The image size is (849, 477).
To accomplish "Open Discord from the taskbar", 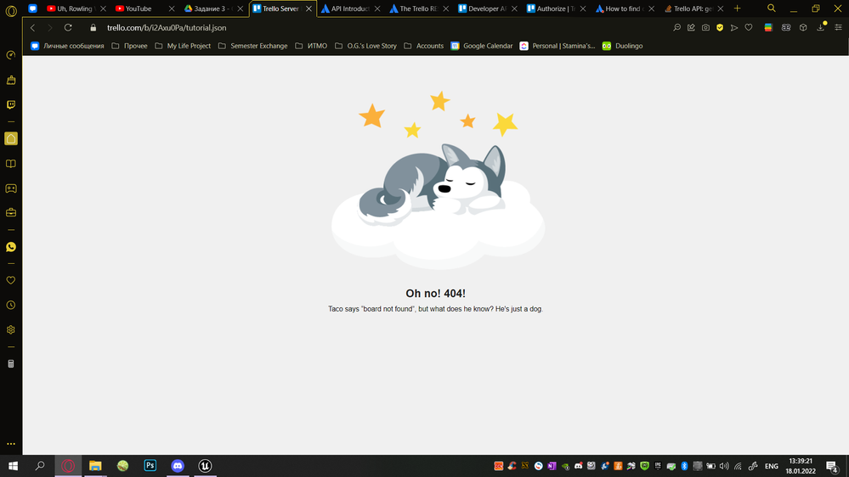I will point(178,466).
